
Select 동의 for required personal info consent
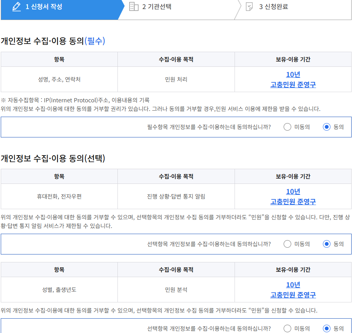coord(327,127)
